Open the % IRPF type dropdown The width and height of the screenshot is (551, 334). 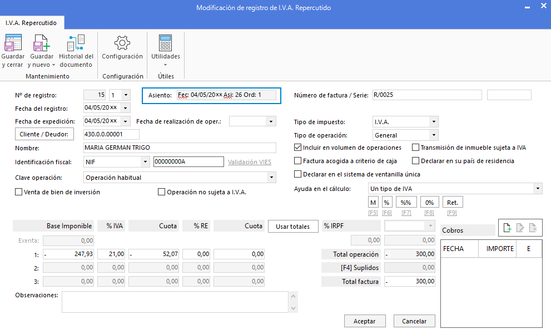[x=430, y=226]
